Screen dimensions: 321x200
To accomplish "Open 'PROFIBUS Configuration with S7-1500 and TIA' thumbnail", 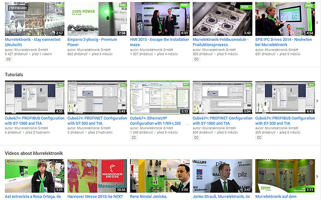I will tap(35, 97).
